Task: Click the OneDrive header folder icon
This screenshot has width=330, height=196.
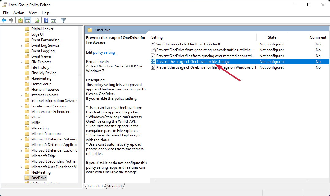Action: [x=90, y=30]
